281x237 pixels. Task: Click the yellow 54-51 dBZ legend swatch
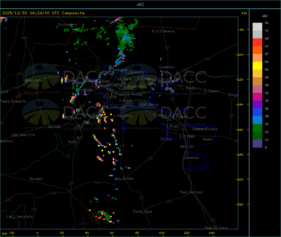point(257,66)
